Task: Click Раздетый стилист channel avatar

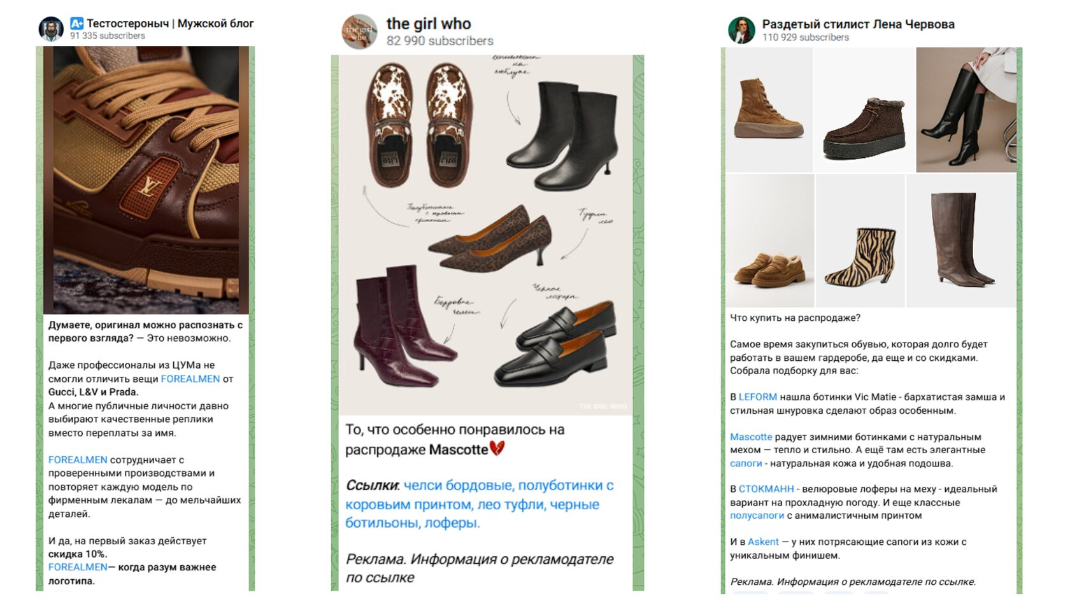Action: (x=741, y=30)
